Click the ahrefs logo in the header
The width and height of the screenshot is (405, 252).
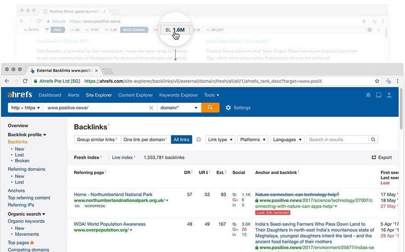pyautogui.click(x=20, y=95)
